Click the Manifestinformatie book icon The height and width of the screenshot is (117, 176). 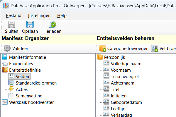tap(5, 57)
